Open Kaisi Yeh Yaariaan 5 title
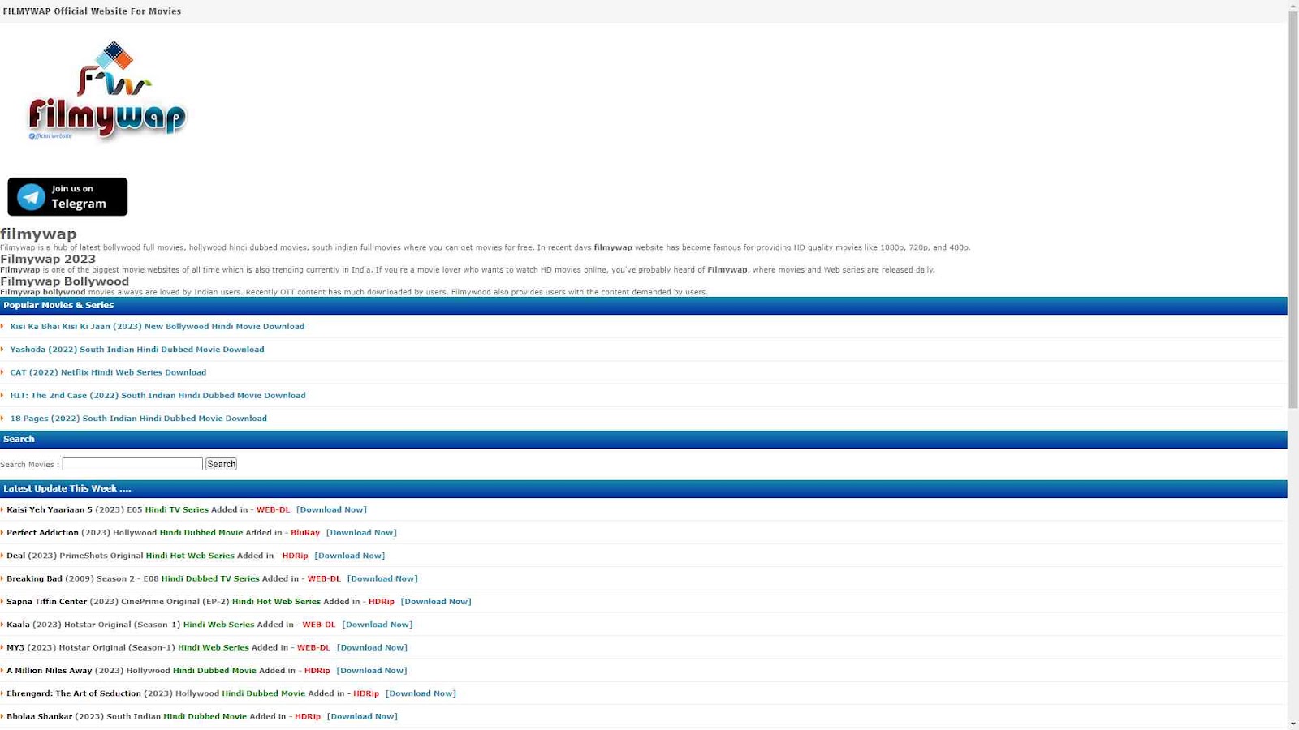The image size is (1299, 730). pyautogui.click(x=50, y=509)
